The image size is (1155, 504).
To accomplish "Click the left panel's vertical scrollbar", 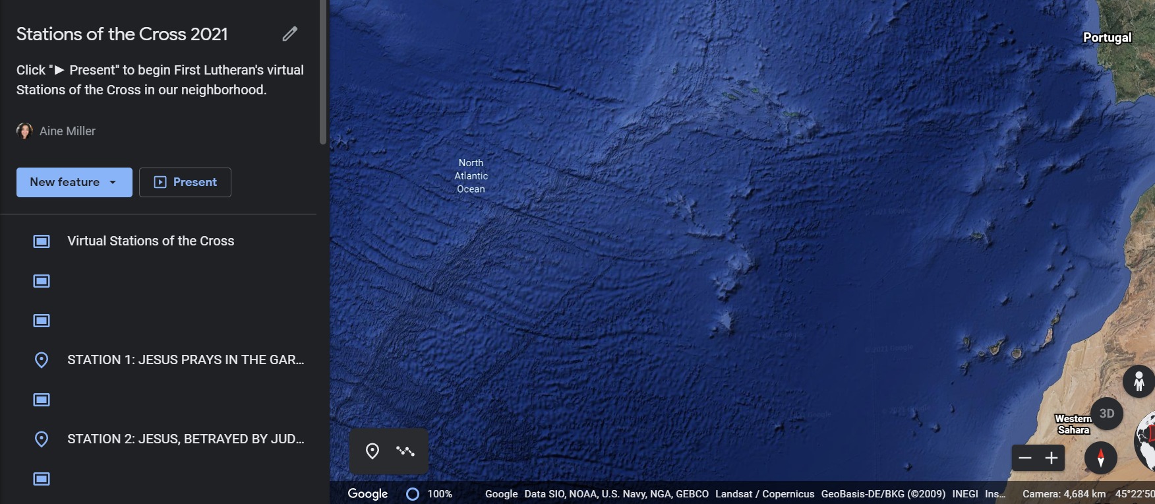I will pos(323,73).
